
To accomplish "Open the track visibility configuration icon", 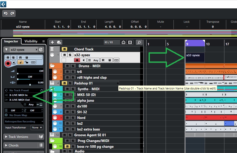I will click(x=124, y=42).
